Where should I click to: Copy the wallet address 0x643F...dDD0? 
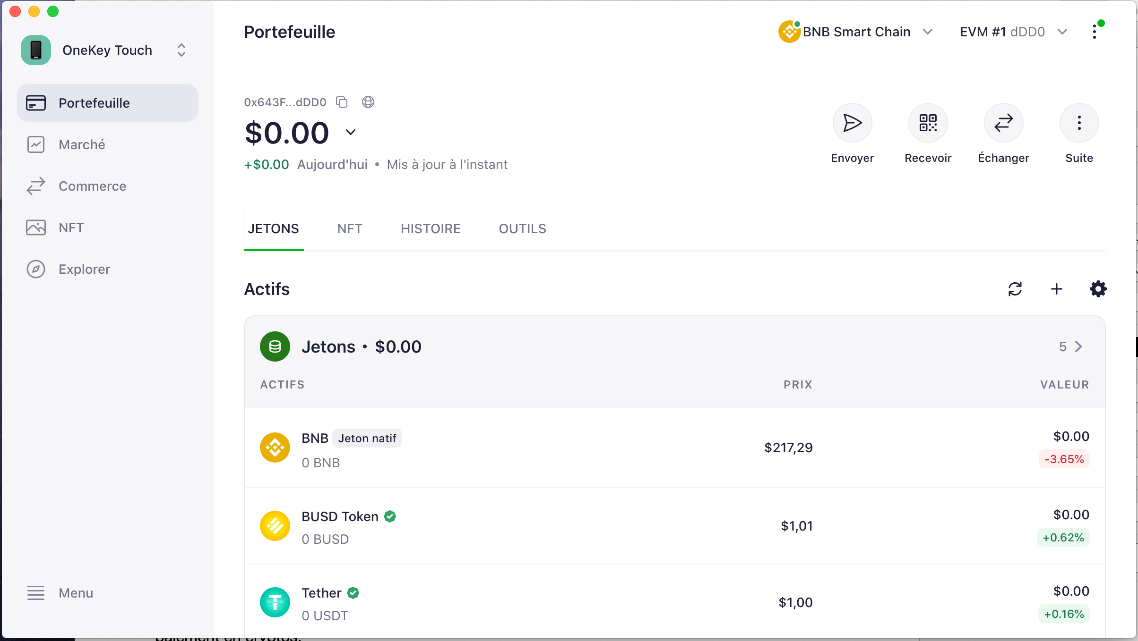pos(342,102)
